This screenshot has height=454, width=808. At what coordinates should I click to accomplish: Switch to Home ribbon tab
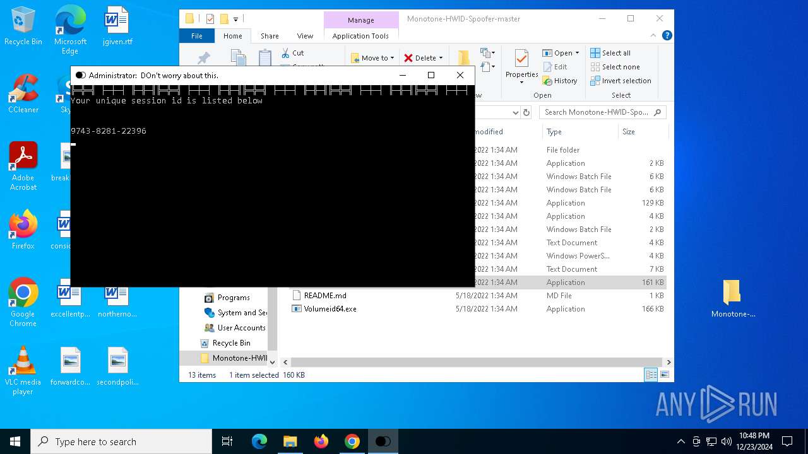[x=233, y=36]
